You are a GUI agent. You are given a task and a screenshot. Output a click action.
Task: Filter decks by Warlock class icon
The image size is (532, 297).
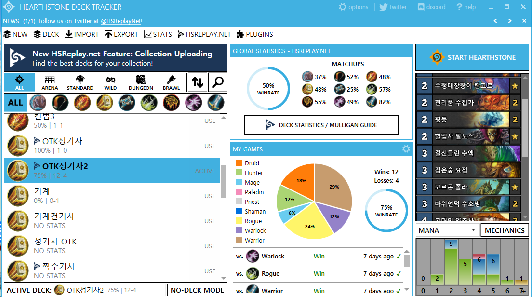point(193,103)
